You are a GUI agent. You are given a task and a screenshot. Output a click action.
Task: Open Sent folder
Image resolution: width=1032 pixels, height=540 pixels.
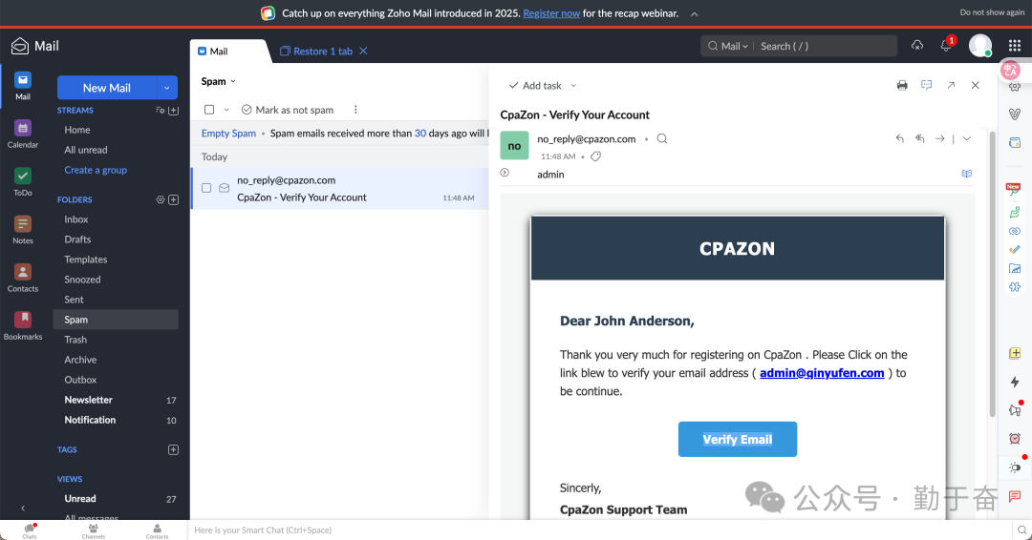click(x=74, y=300)
